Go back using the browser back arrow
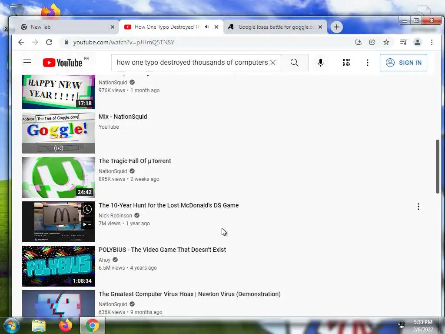Image resolution: width=445 pixels, height=334 pixels. (21, 42)
